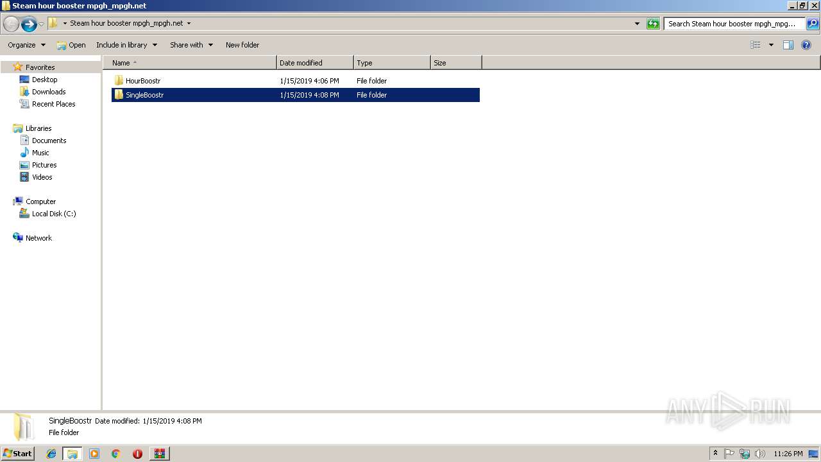
Task: Click SingleBoostr date 1/15/2019 4:08 PM
Action: point(309,95)
